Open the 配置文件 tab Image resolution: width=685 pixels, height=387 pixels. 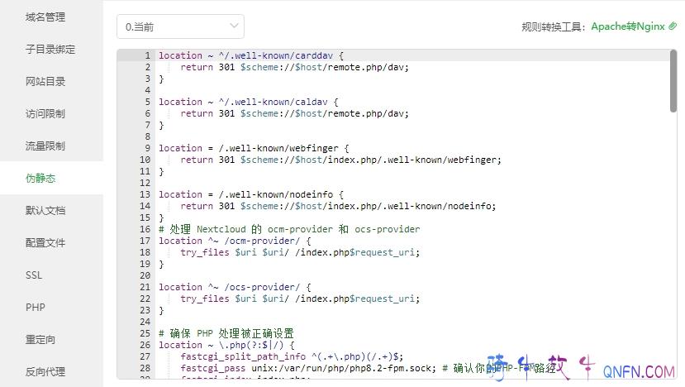pos(45,242)
